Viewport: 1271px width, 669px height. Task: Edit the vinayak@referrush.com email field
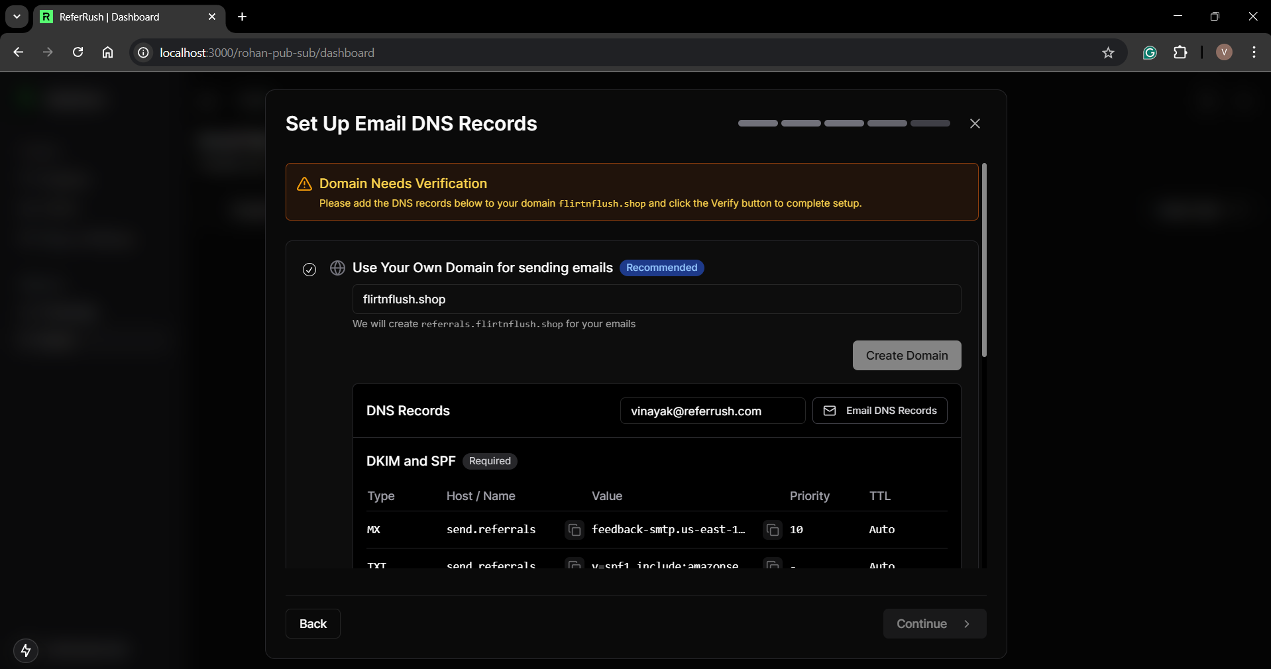(712, 411)
